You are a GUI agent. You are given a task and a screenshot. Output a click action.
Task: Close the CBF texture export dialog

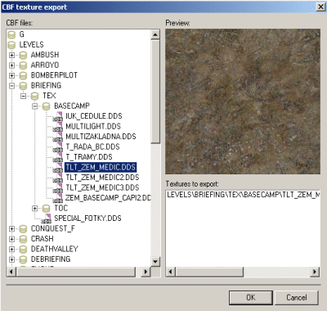coord(321,7)
